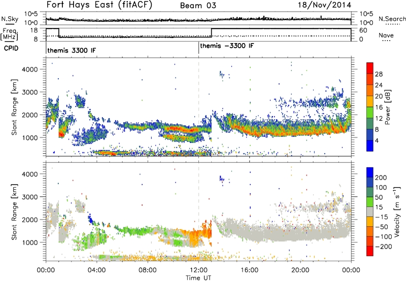Click 'Slant Range [km]' label of power panel

(x=14, y=107)
